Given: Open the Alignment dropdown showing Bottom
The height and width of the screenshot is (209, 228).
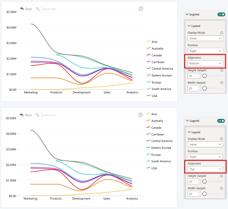Looking at the screenshot, I should 205,63.
